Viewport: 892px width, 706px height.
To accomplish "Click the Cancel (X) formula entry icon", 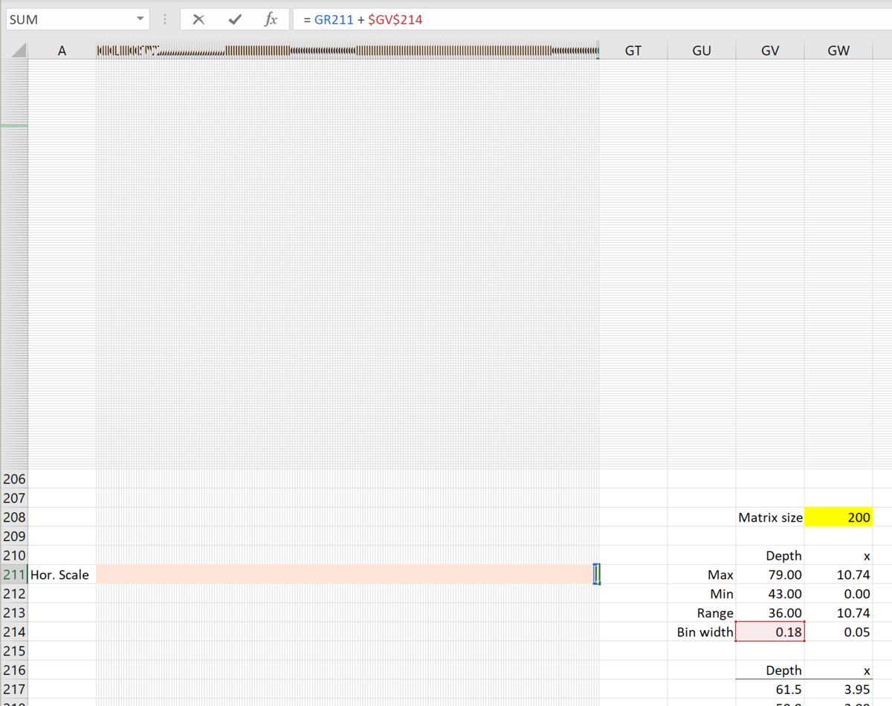I will click(x=198, y=20).
